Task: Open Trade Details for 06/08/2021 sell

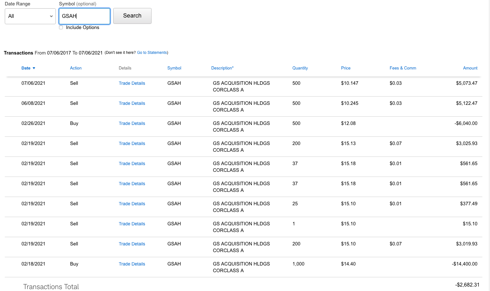Action: (x=132, y=103)
